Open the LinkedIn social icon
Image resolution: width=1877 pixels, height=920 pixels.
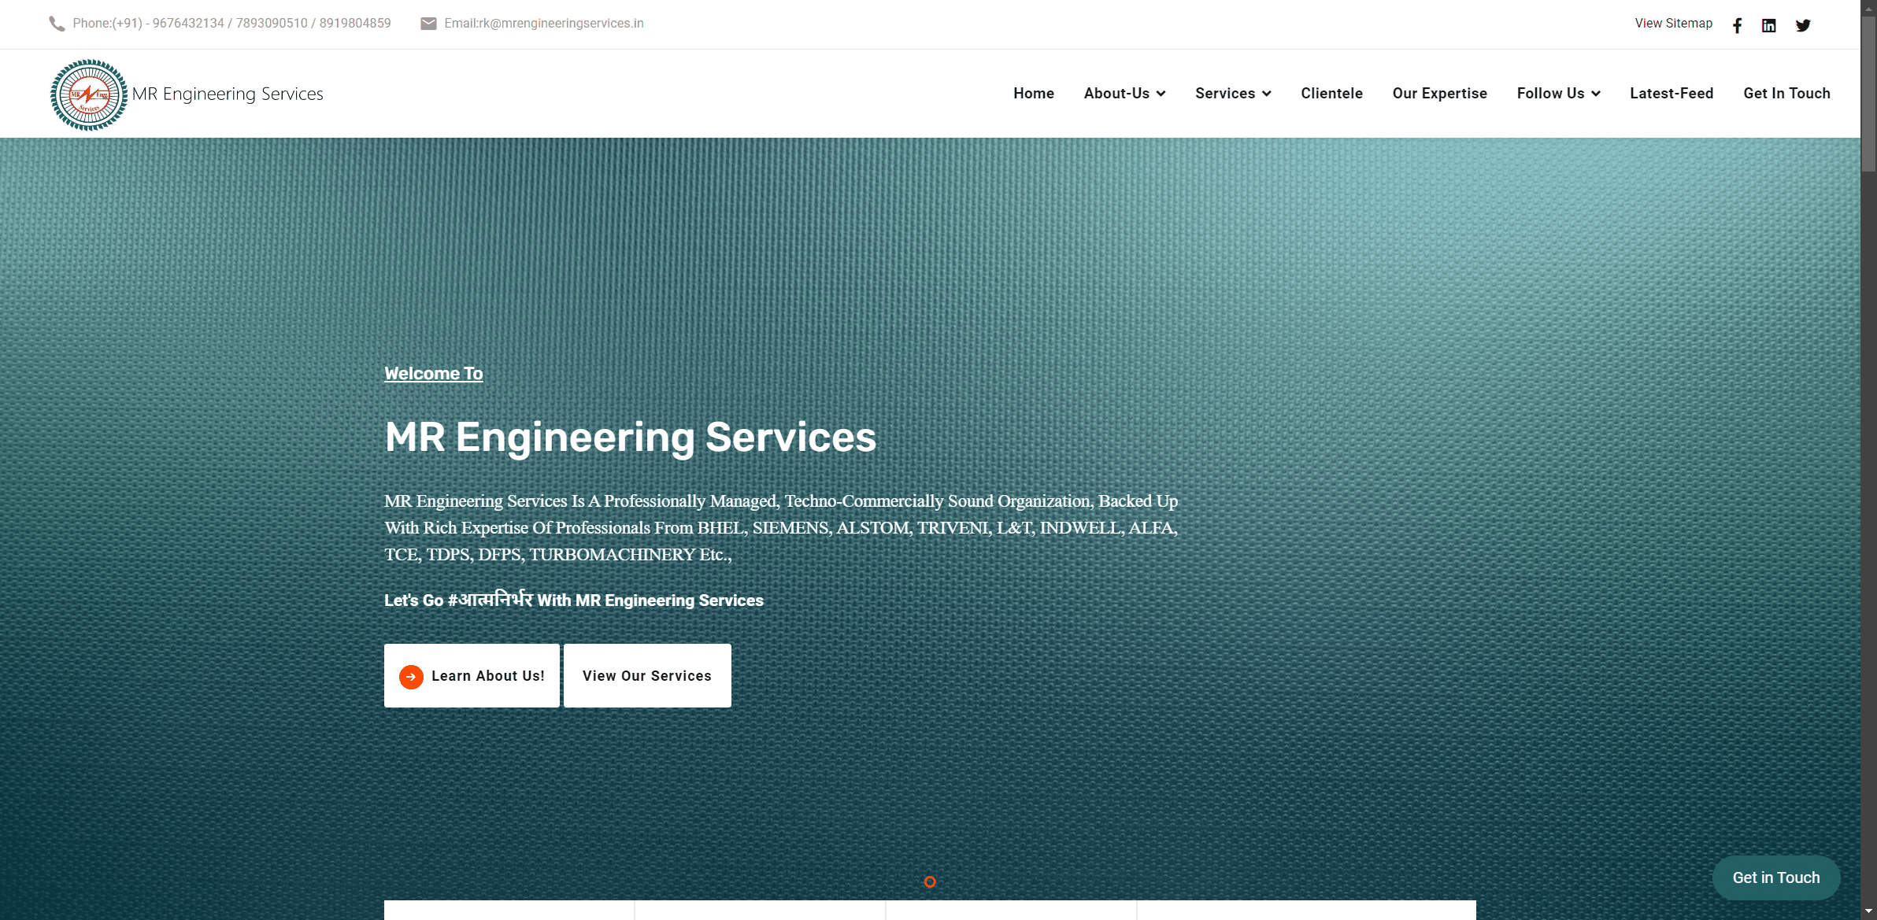1769,25
